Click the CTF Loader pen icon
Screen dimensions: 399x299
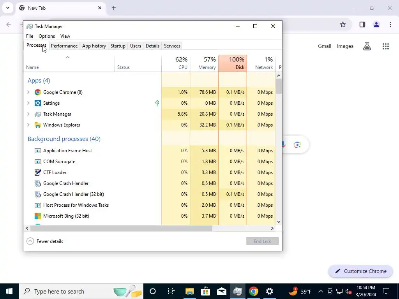pyautogui.click(x=38, y=172)
